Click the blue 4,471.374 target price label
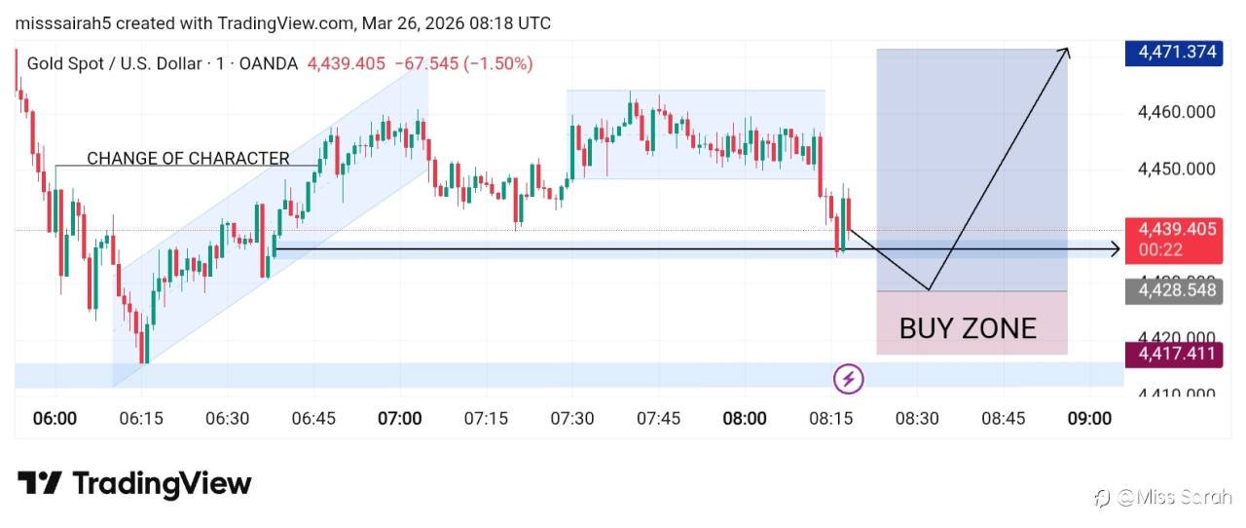1246x528 pixels. 1172,53
